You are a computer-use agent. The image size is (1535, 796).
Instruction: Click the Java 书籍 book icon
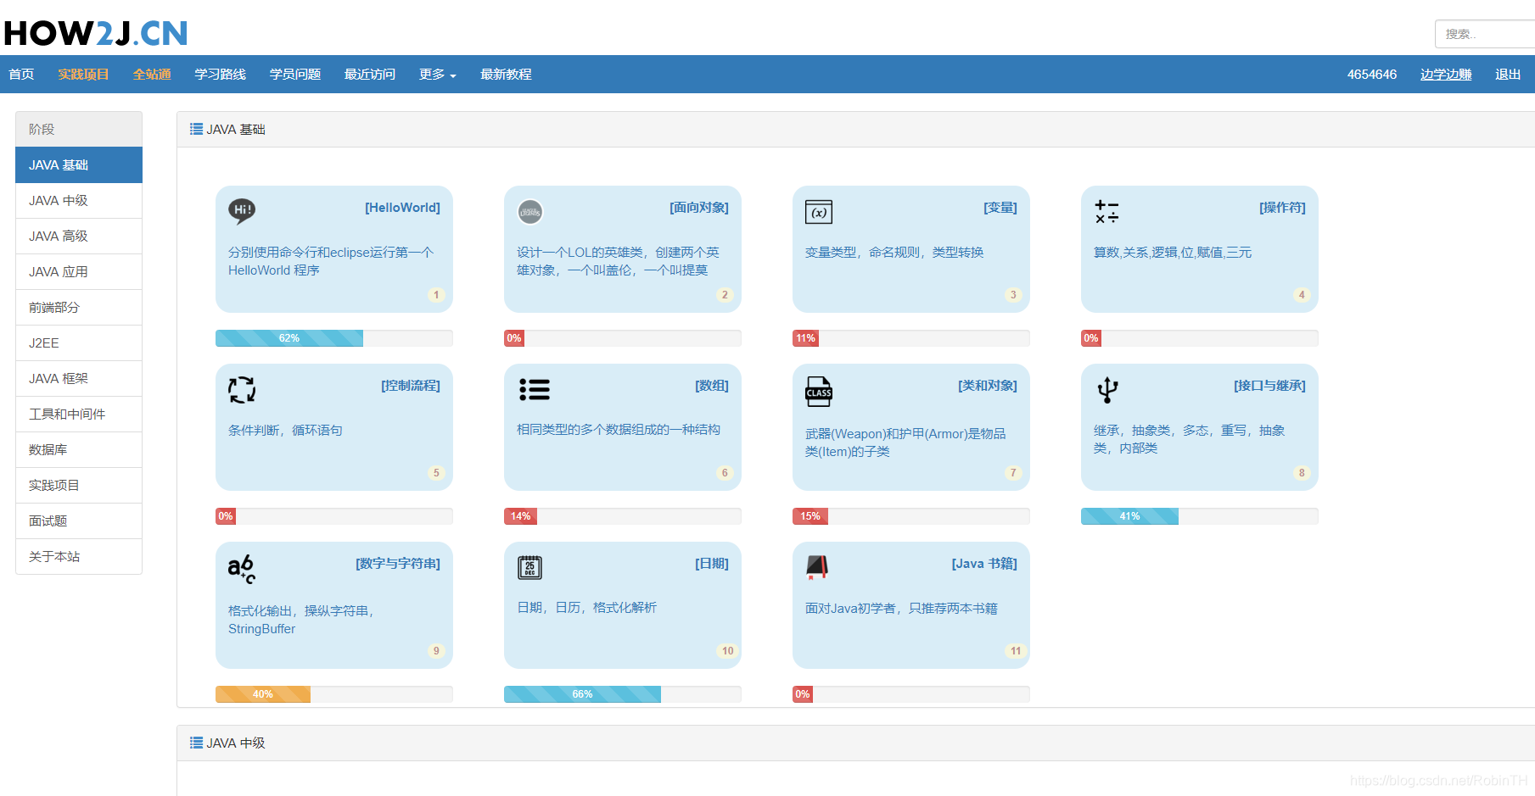817,567
